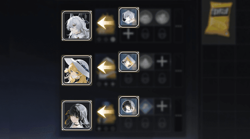Viewport: 250px width, 139px height.
Task: Click locked slot right of white-haired row's plus
Action: 145,34
